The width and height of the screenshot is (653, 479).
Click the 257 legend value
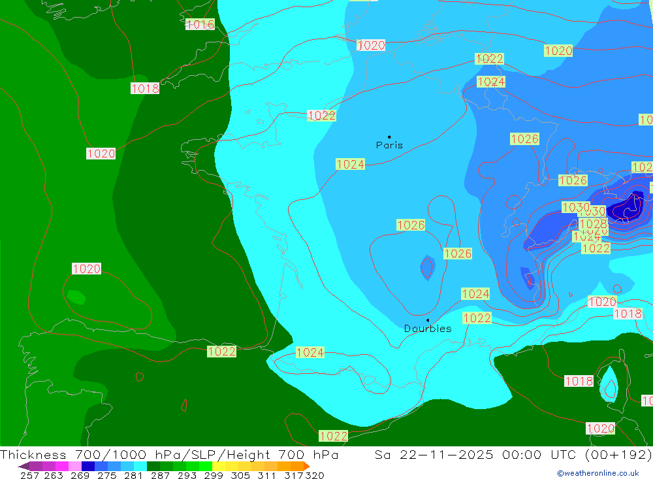click(29, 475)
